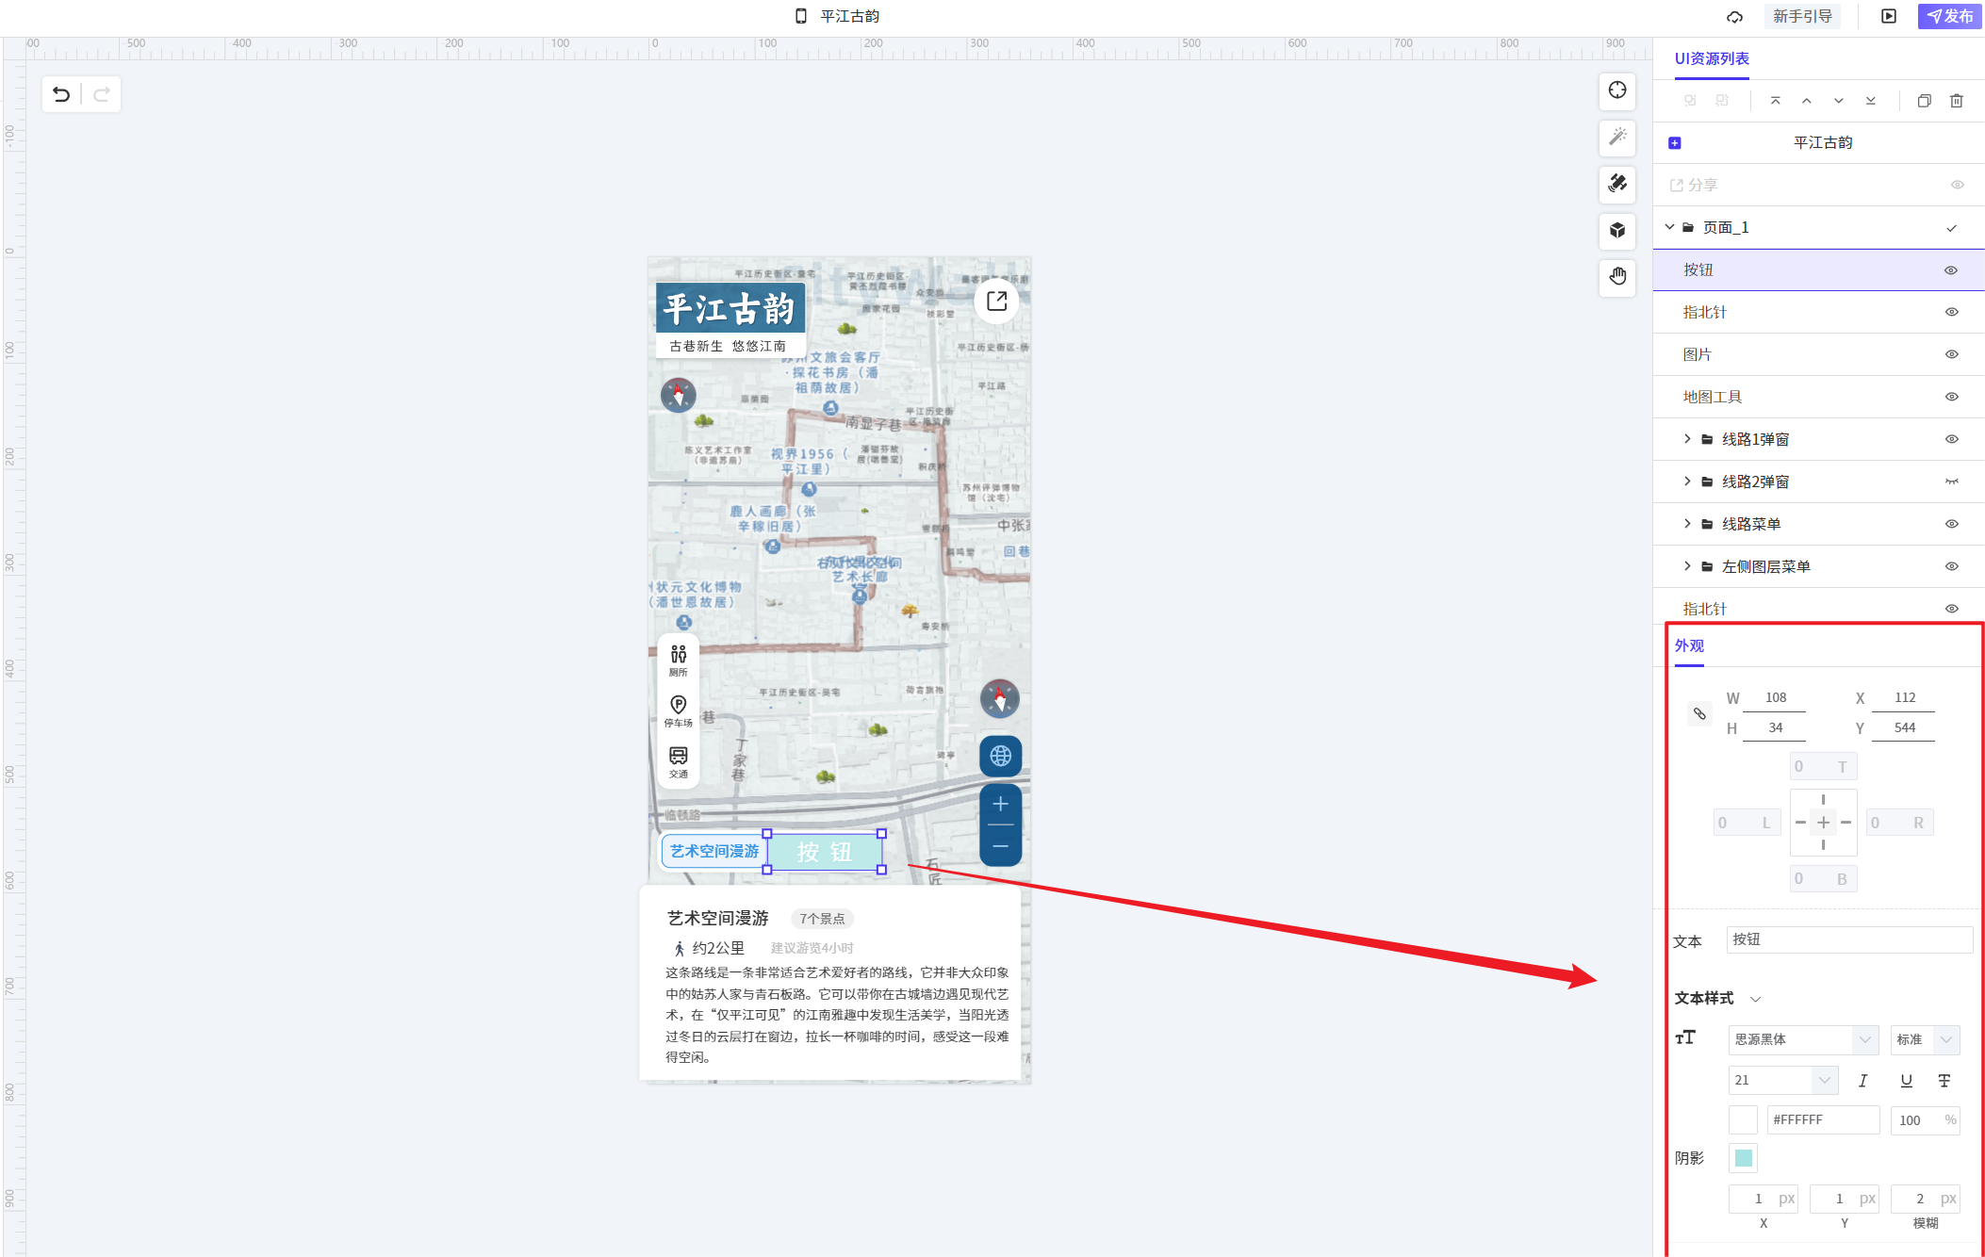
Task: Click the undo arrow icon
Action: click(61, 94)
